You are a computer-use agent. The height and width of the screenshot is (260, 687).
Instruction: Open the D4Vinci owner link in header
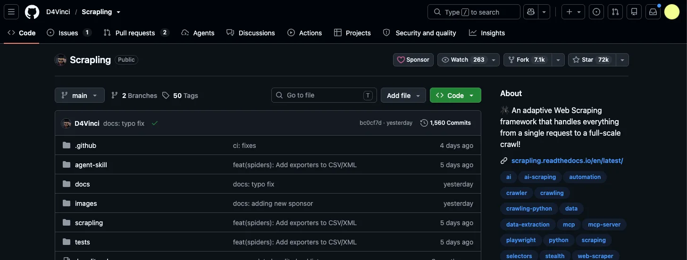pyautogui.click(x=58, y=12)
